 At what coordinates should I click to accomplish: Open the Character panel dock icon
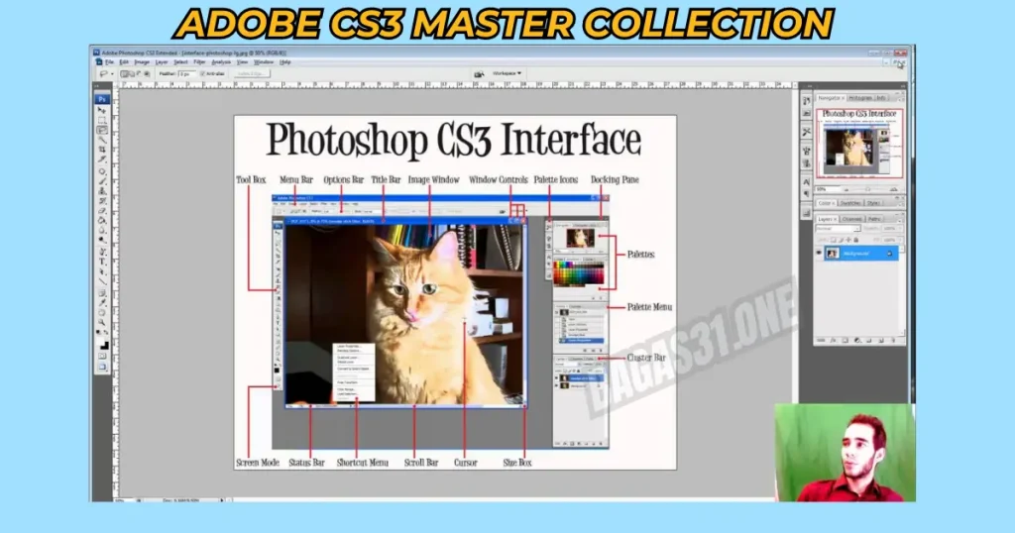807,181
